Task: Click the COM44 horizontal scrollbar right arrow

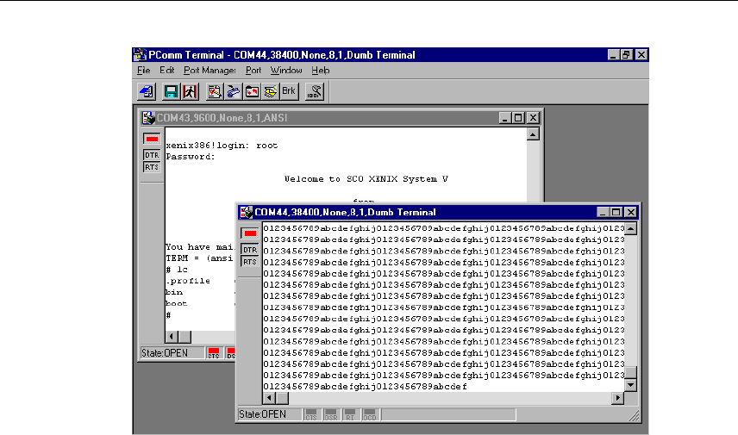Action: [616, 398]
